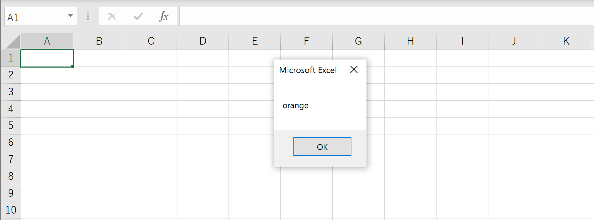The height and width of the screenshot is (220, 594).
Task: Click the Name Box showing A1
Action: tap(36, 17)
